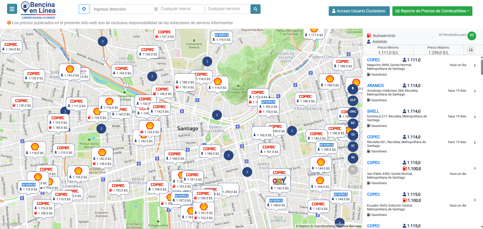Viewport: 483px width, 229px height.
Task: Open Reporte de Precios de Combustibles dropdown
Action: [x=432, y=11]
